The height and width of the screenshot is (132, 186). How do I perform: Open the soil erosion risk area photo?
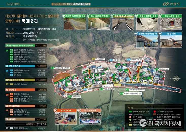click(99, 24)
